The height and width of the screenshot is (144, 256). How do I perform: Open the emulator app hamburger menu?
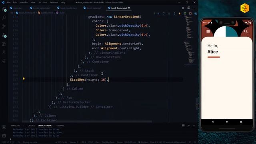(208, 32)
